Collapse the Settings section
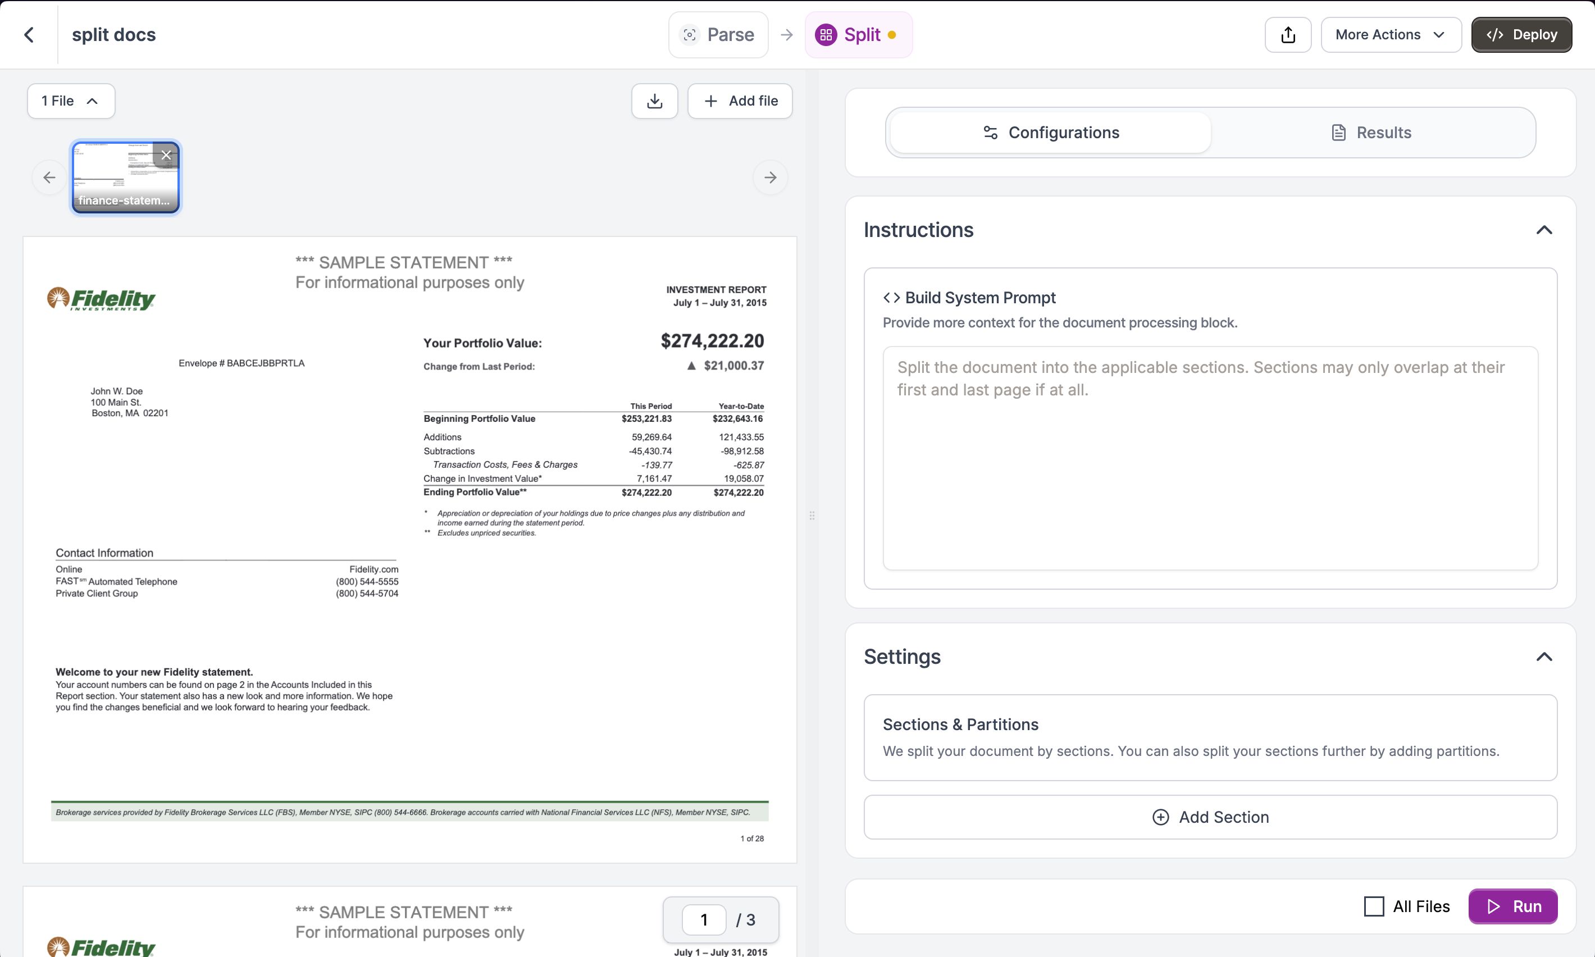 point(1543,657)
